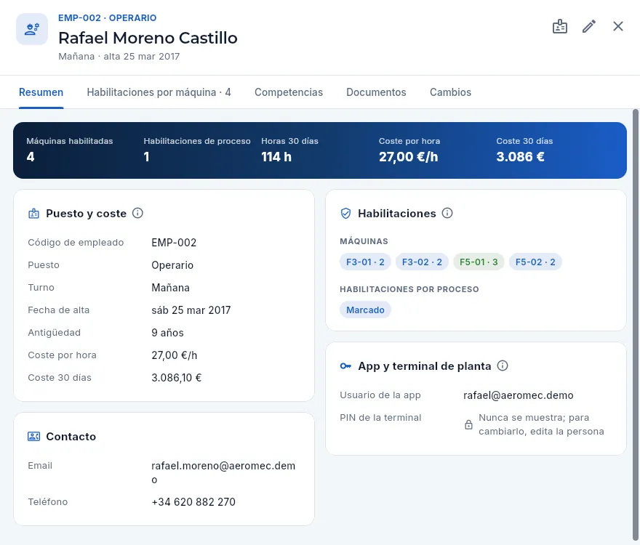
Task: Click the key icon beside App y terminal
Action: coord(345,366)
